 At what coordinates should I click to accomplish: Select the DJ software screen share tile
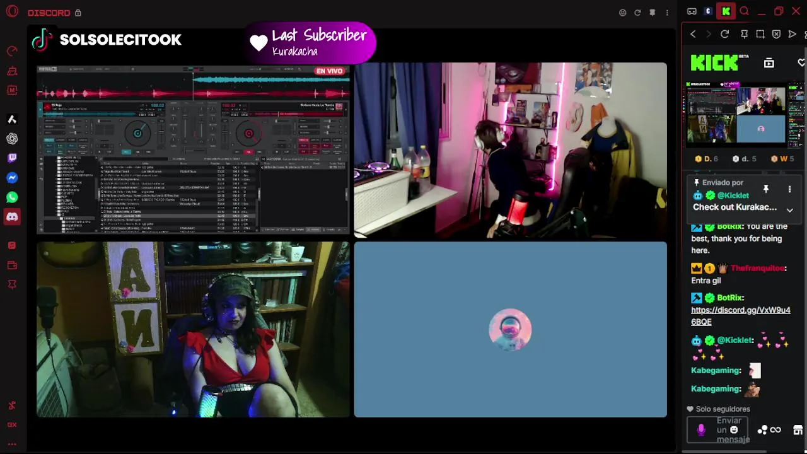[193, 150]
